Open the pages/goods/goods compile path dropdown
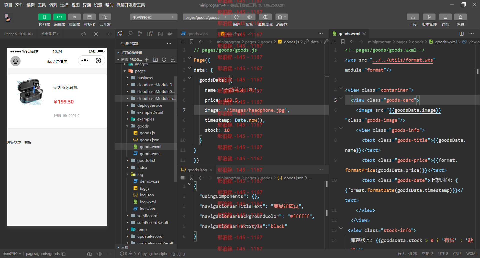 click(x=206, y=17)
